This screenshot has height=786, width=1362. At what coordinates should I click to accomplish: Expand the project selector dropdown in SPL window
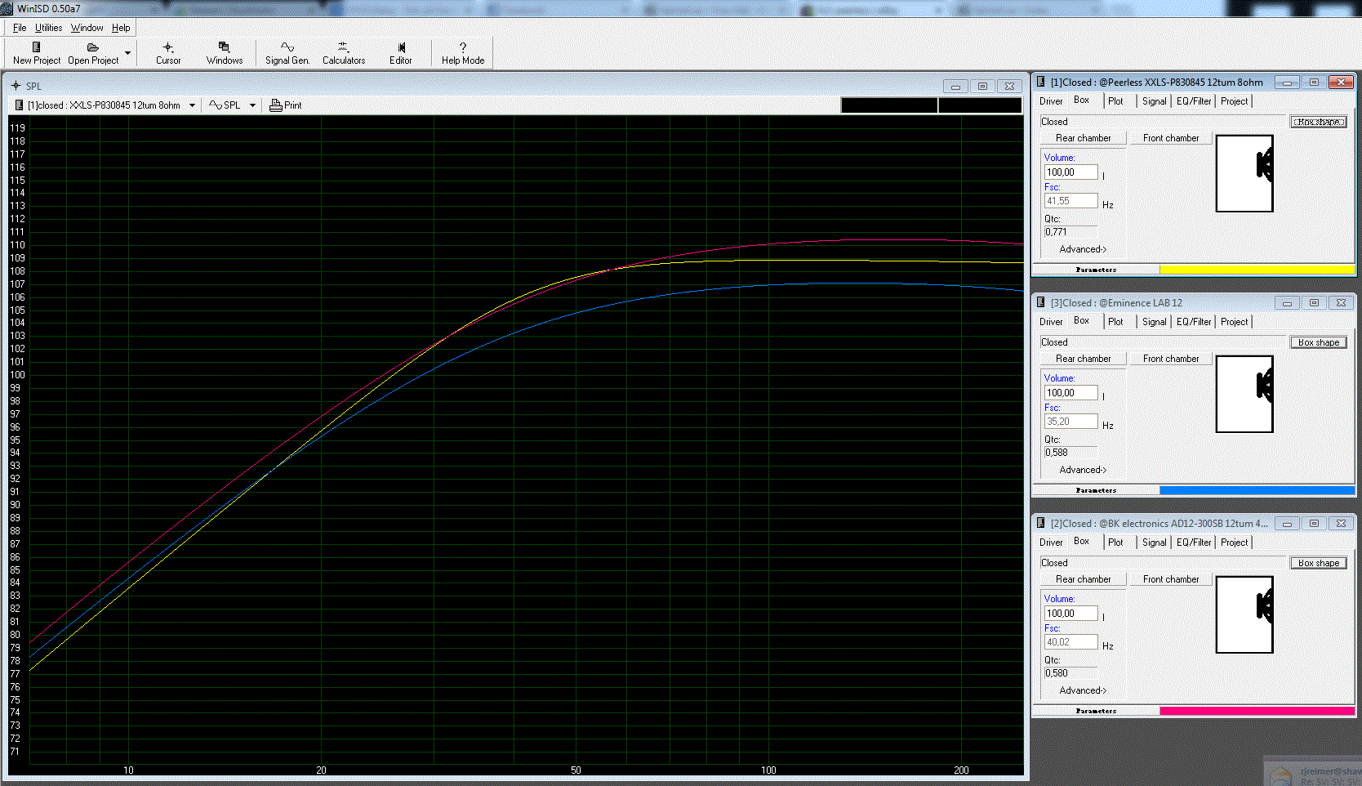[x=192, y=105]
